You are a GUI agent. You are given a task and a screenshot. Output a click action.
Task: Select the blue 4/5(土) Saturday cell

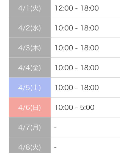(x=30, y=88)
